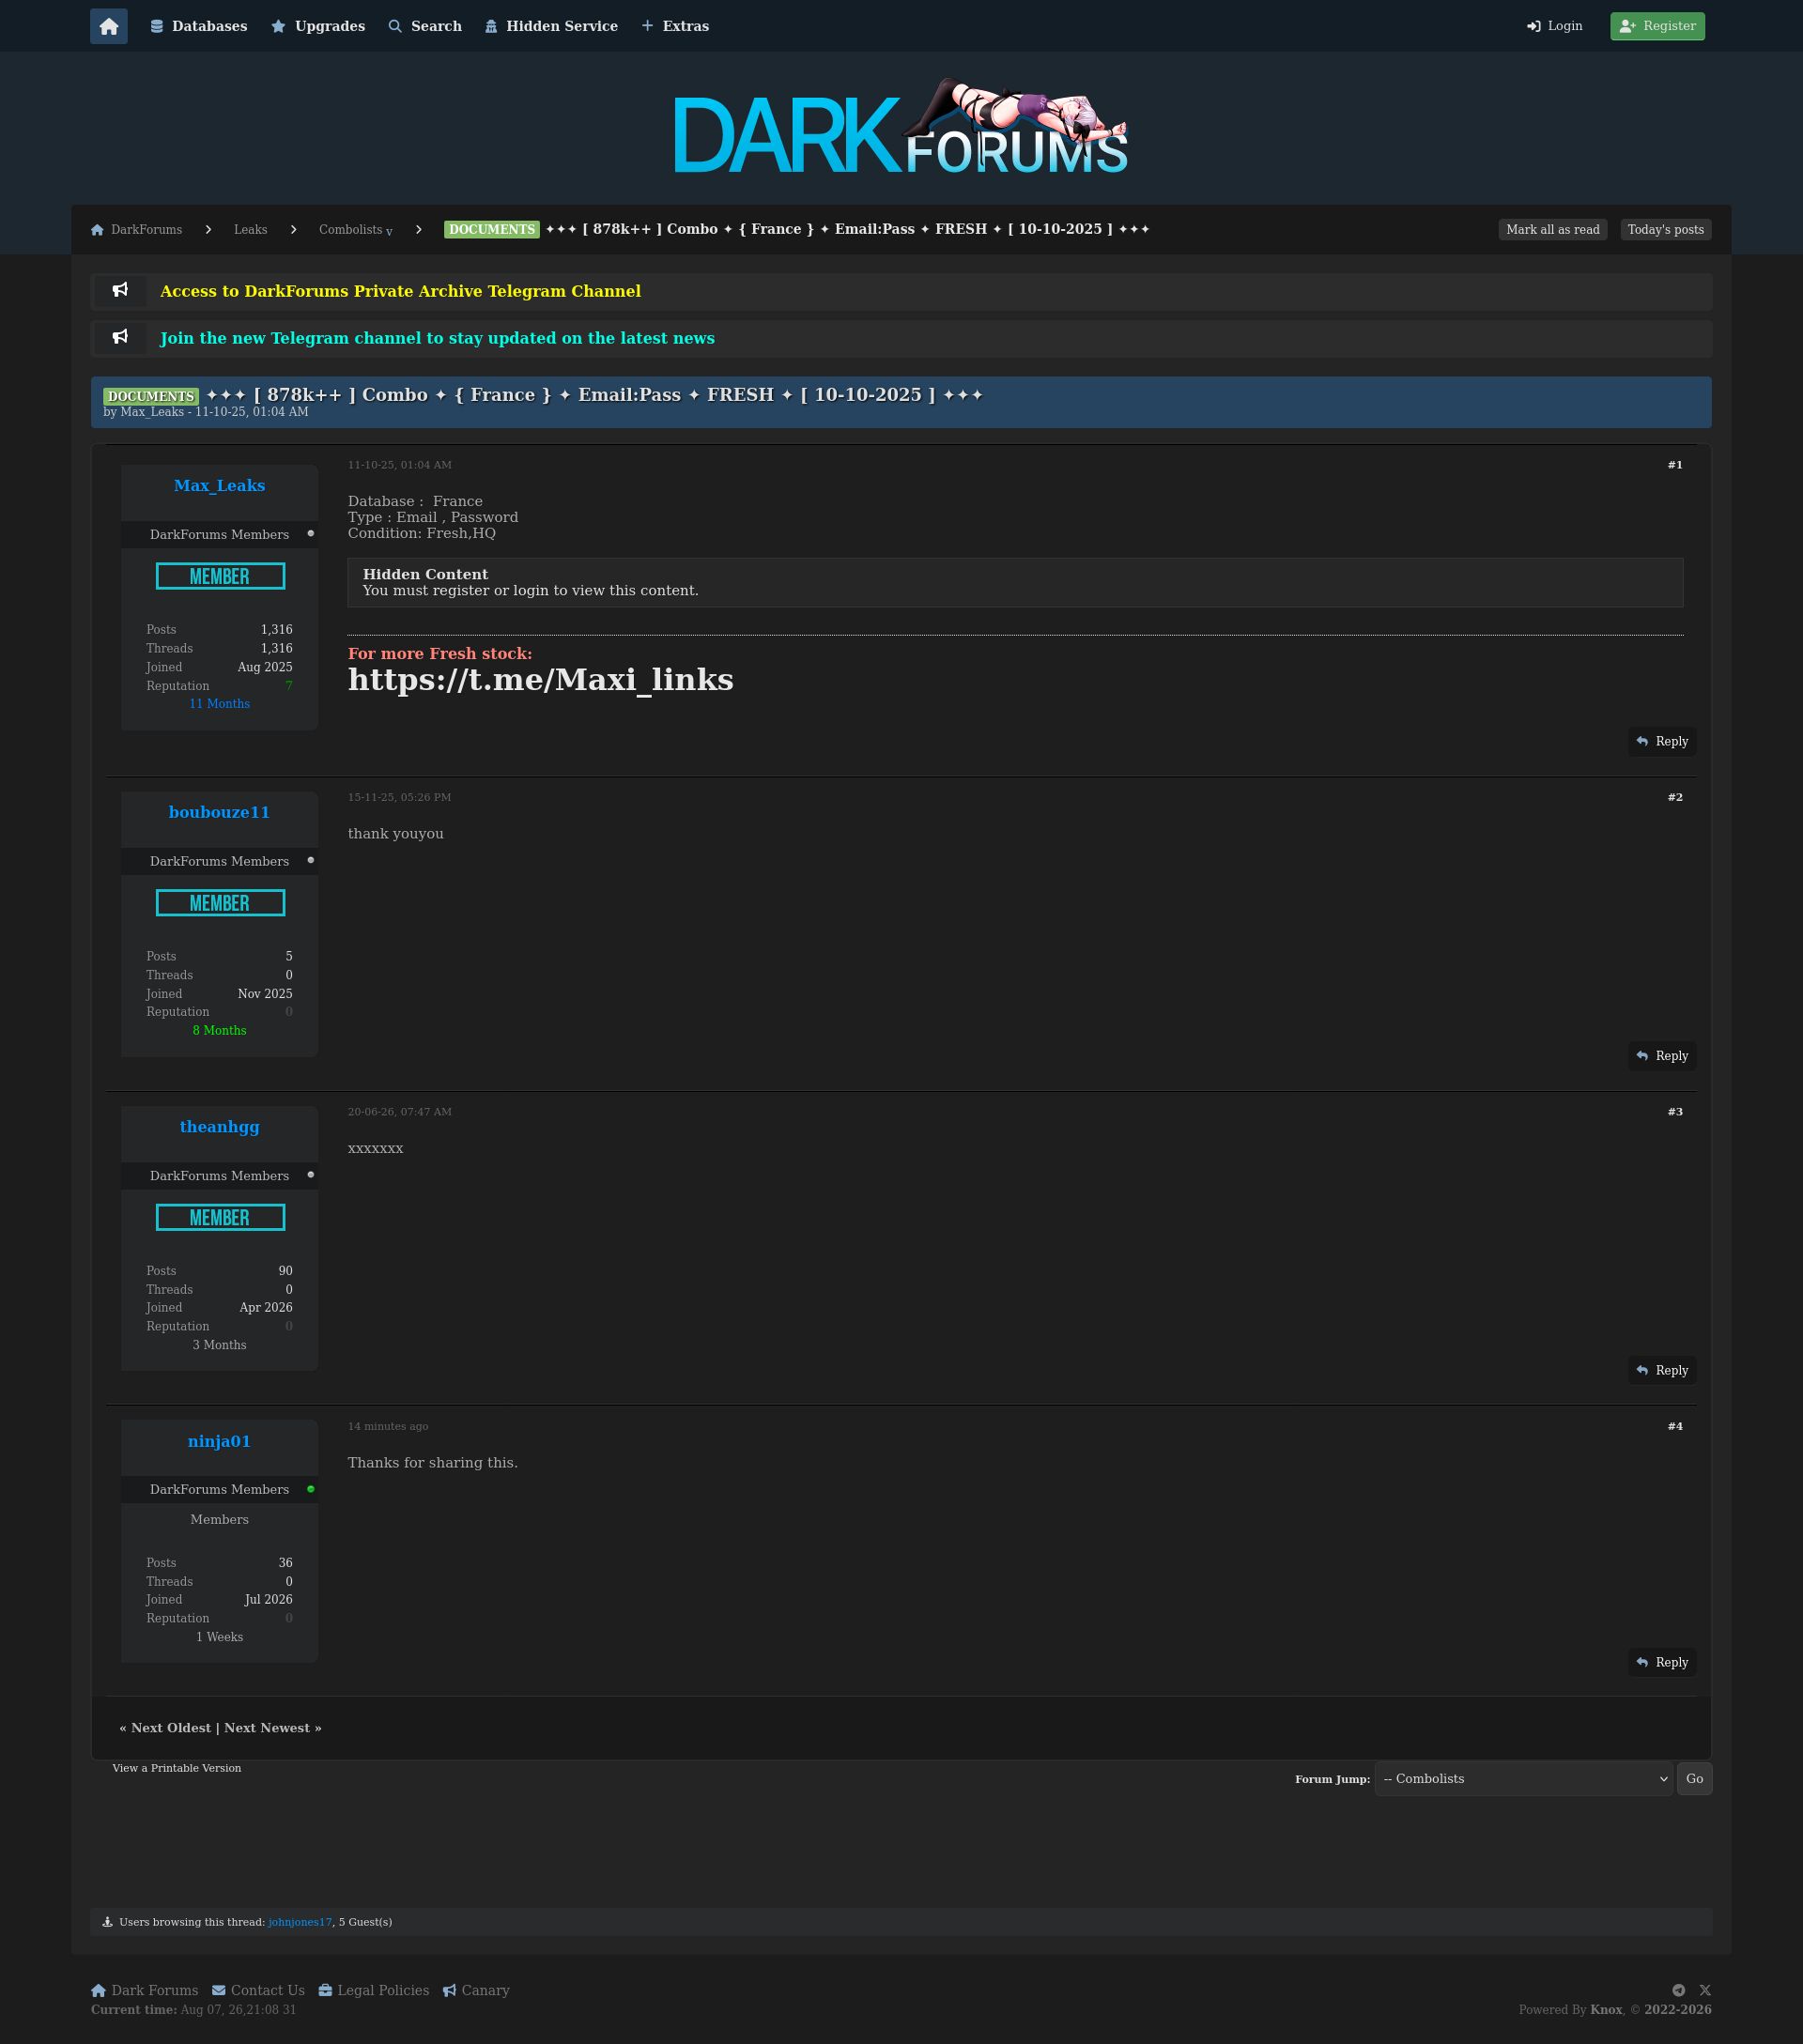Viewport: 1803px width, 2044px height.
Task: Open the Leaks breadcrumb
Action: point(251,230)
